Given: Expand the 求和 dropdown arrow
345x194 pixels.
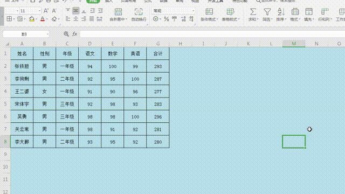Looking at the screenshot, I should click(258, 19).
